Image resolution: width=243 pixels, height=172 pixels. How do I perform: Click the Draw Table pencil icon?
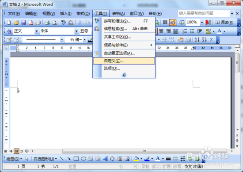(9, 40)
